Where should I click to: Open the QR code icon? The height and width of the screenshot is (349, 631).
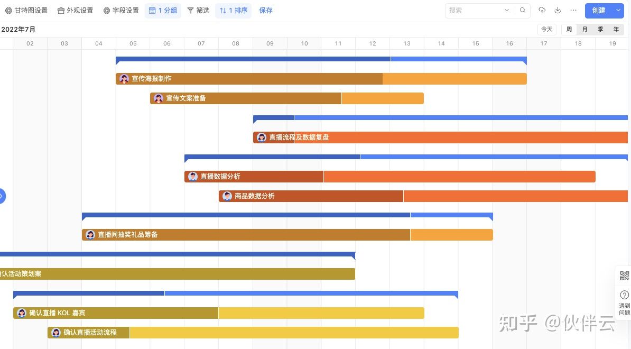pos(624,275)
